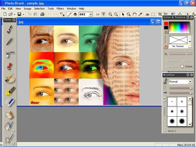Select the crop tool icon
This screenshot has height=147, width=196.
coord(160,14)
